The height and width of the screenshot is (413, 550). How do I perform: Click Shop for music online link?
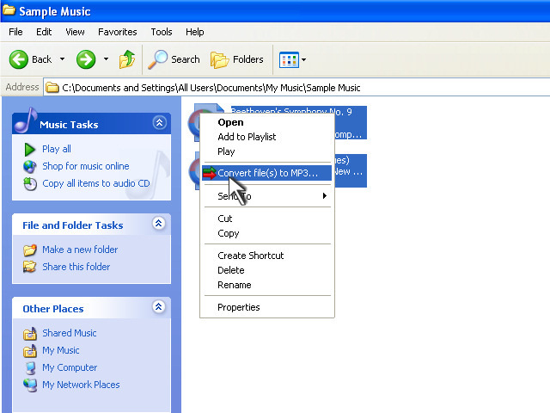point(86,166)
